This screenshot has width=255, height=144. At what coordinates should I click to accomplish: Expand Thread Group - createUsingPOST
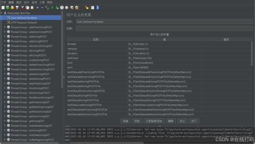point(5,60)
